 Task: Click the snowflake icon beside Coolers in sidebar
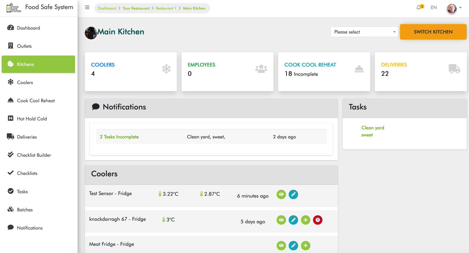coord(11,82)
